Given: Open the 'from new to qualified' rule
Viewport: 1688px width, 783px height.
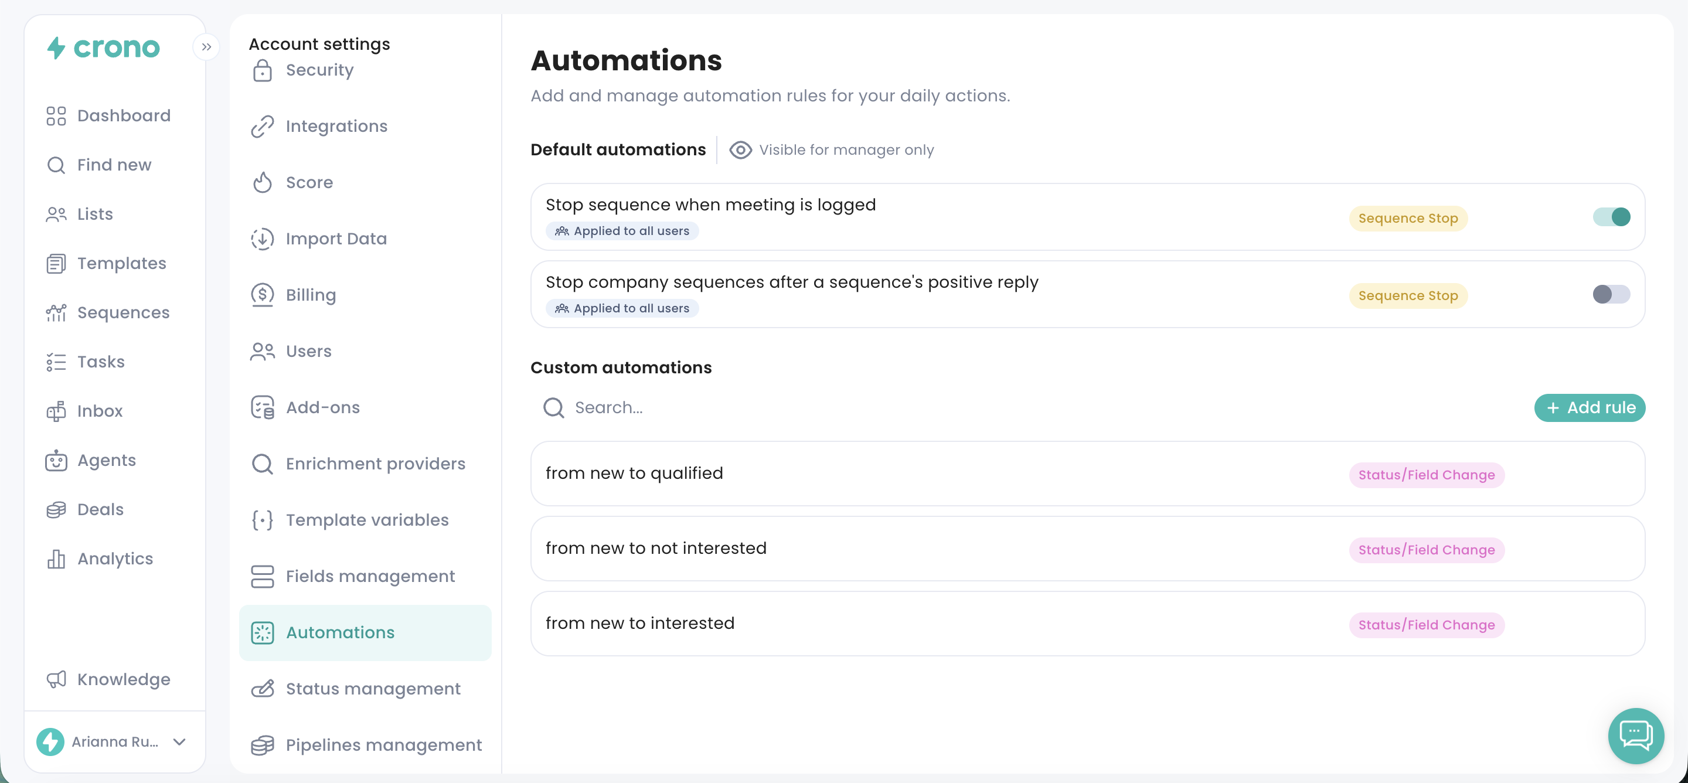Looking at the screenshot, I should tap(1088, 474).
